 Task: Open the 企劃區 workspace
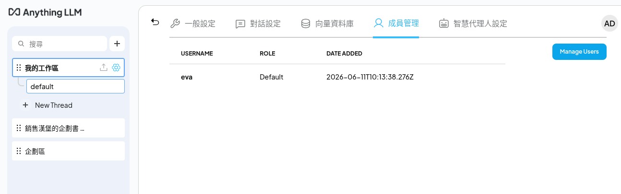pyautogui.click(x=68, y=151)
